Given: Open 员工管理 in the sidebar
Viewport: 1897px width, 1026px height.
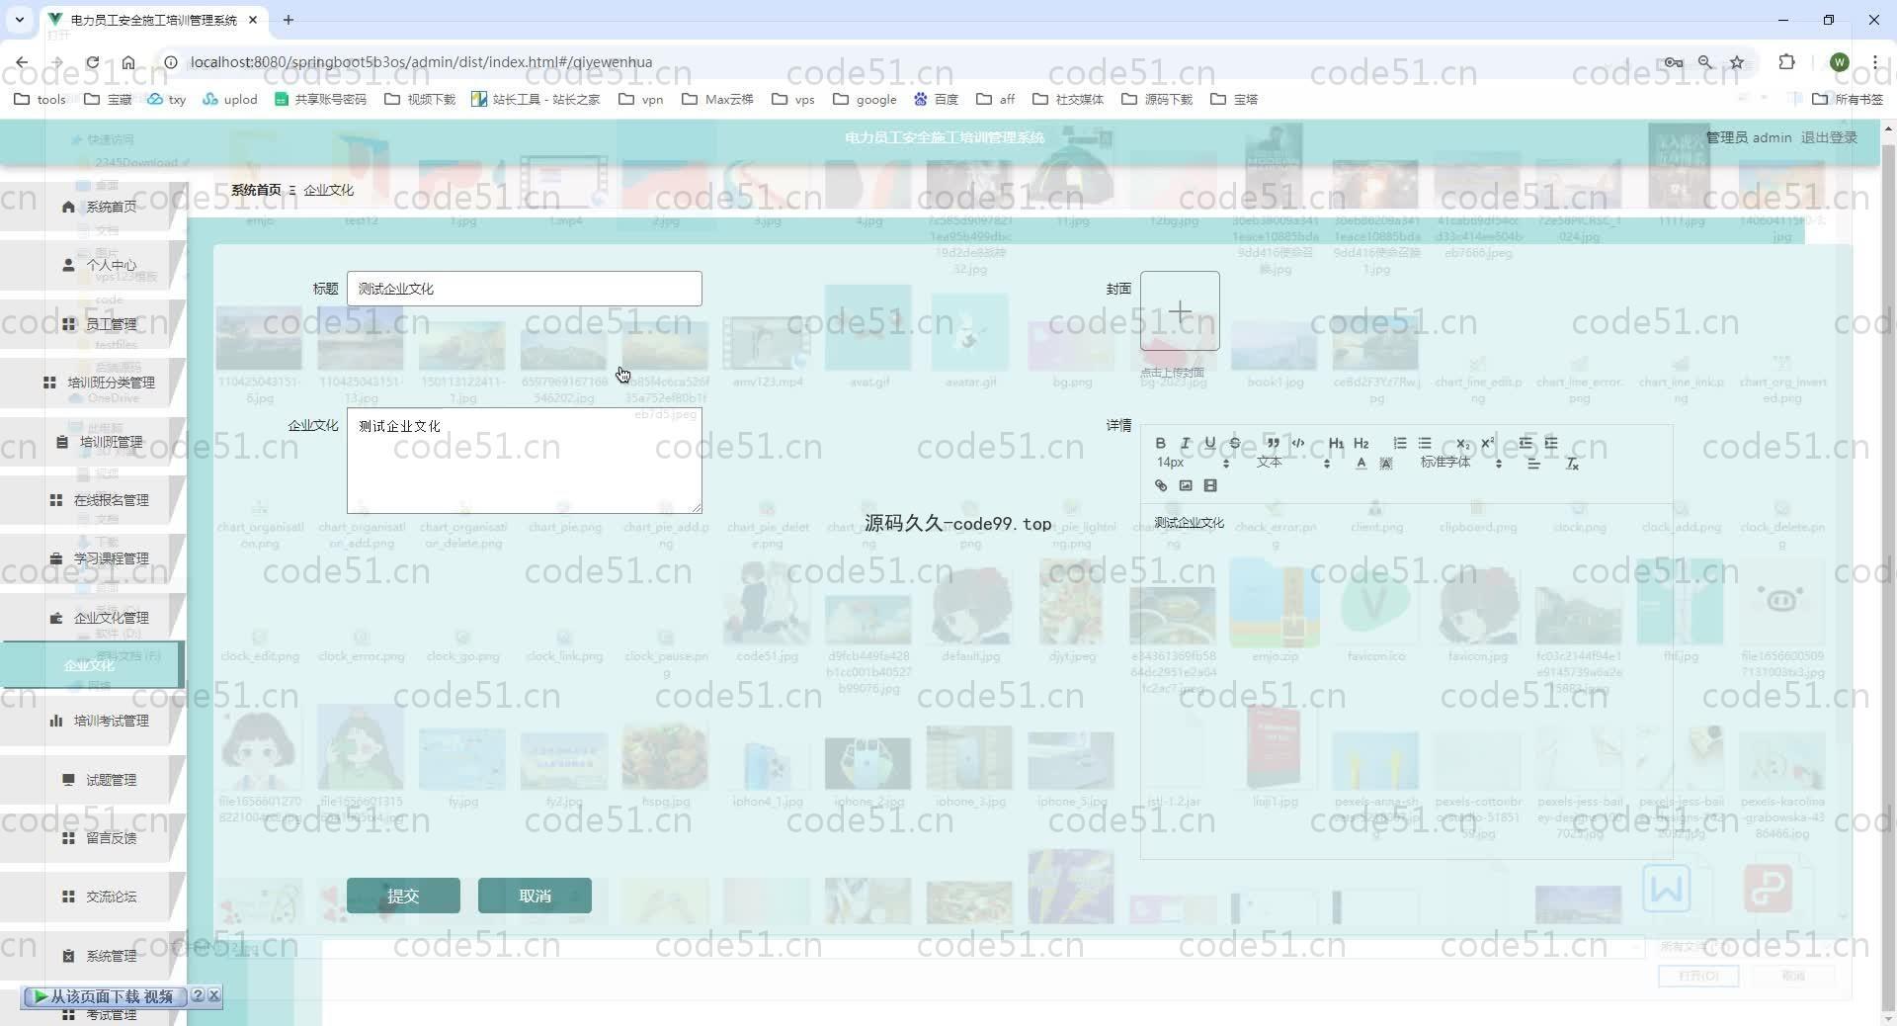Looking at the screenshot, I should point(93,324).
